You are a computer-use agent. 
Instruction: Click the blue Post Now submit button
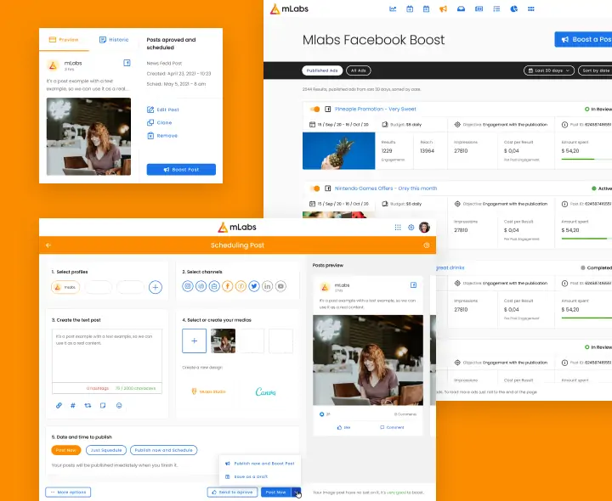point(276,492)
